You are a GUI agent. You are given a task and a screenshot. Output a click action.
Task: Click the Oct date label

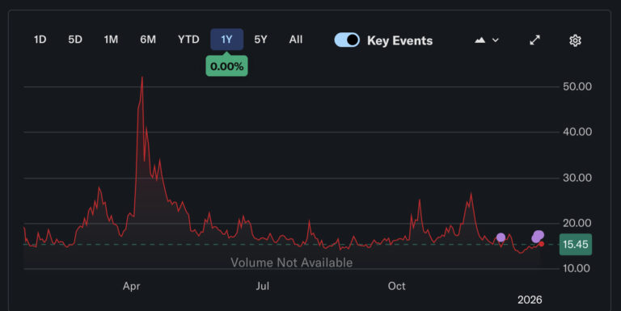point(396,286)
